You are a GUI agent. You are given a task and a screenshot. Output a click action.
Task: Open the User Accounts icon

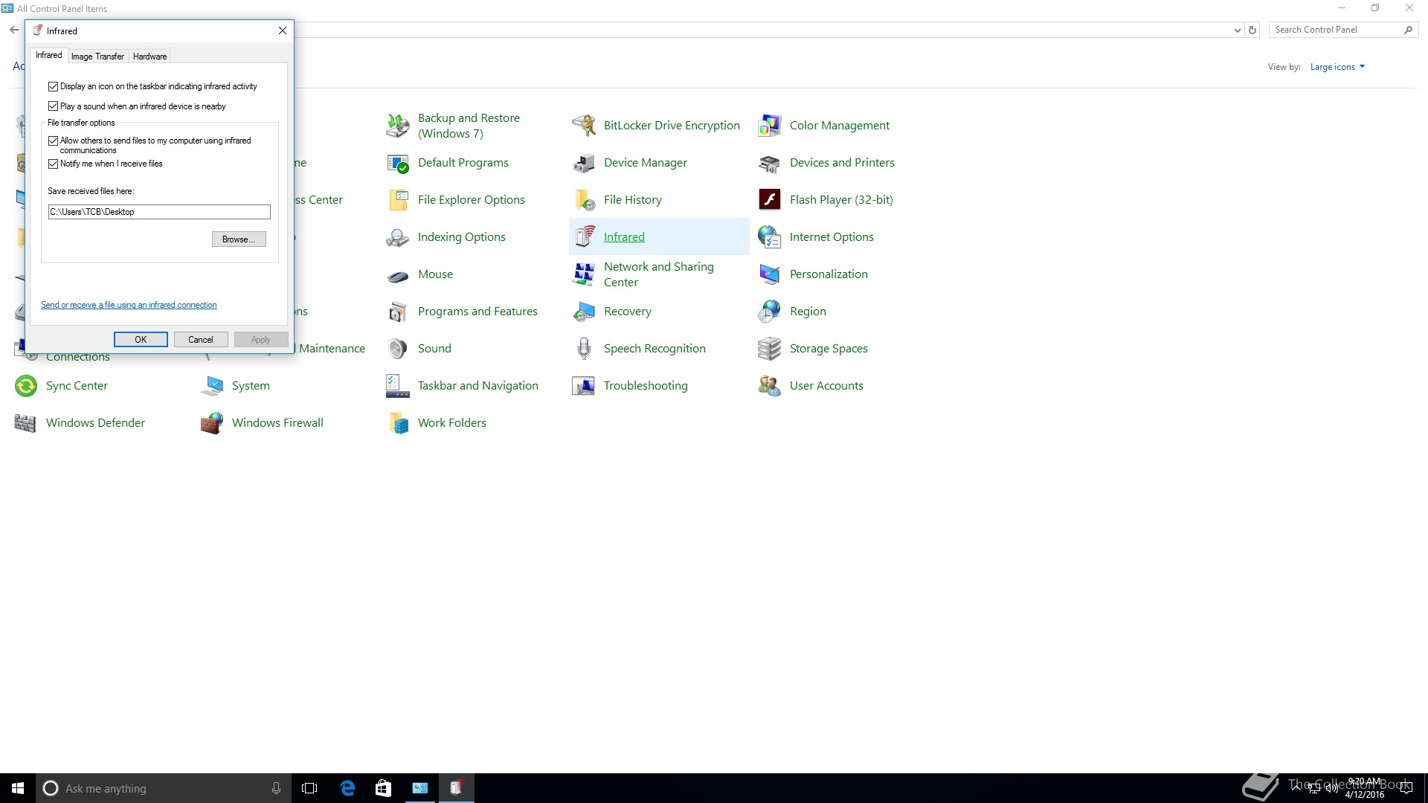[770, 386]
